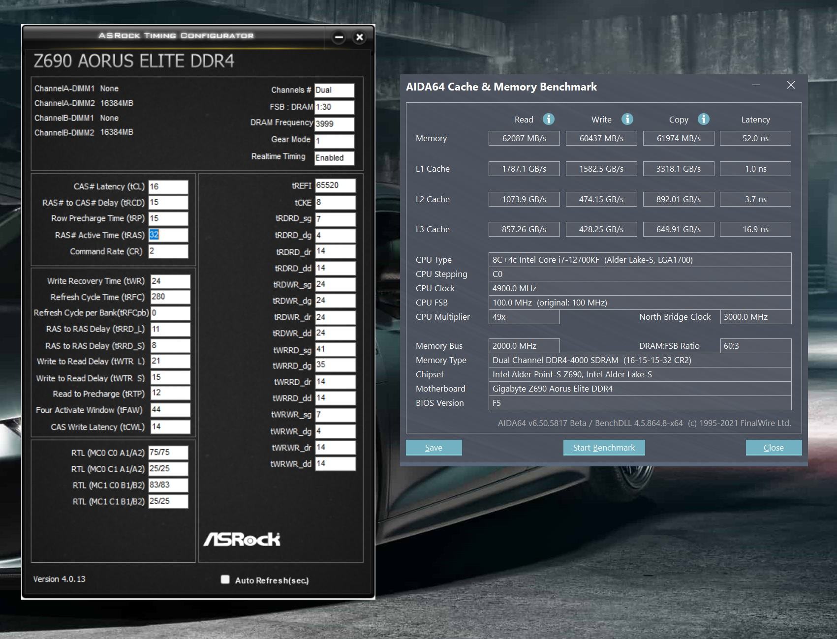Click the Copy info icon in AIDA64
Screen dimensions: 837x639
tap(704, 119)
